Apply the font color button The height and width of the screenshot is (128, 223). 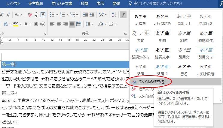pyautogui.click(x=26, y=24)
